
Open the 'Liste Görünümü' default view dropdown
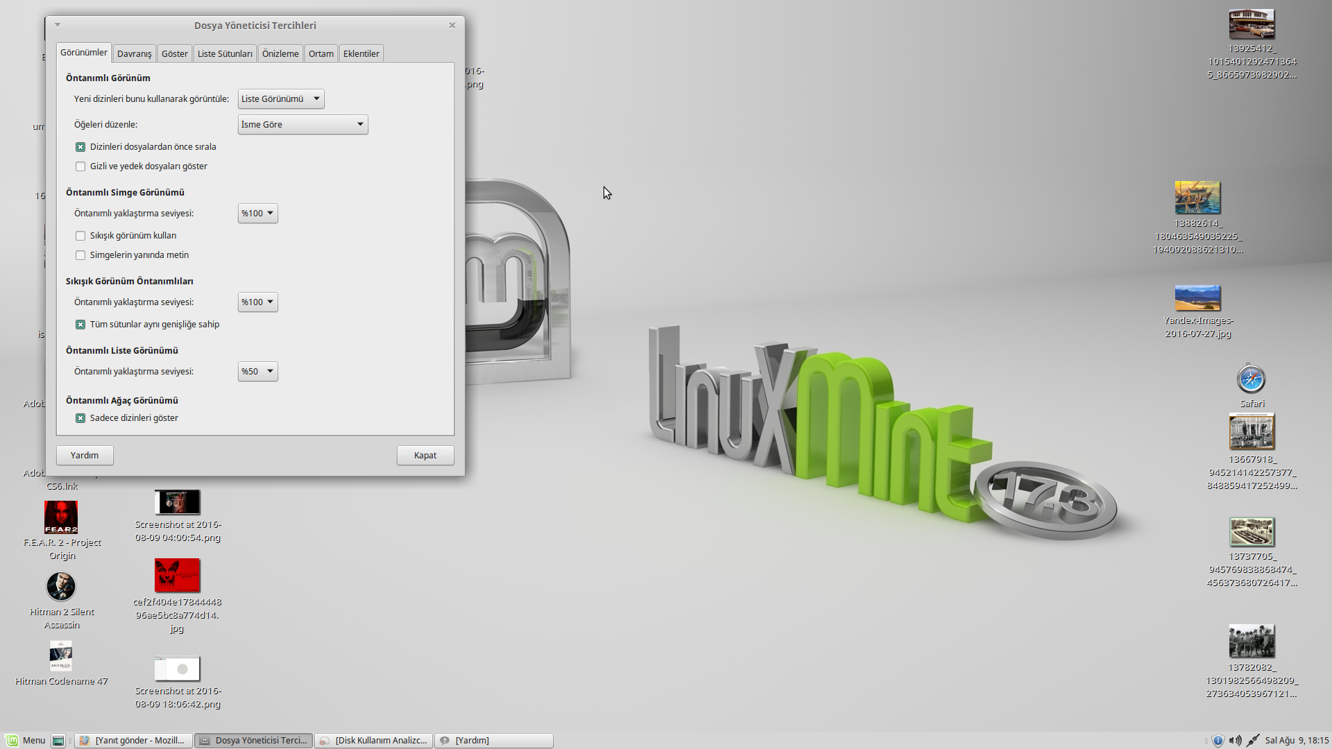coord(281,99)
